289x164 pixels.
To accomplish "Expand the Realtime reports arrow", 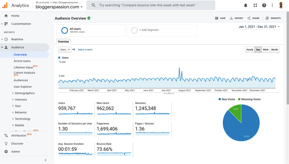I will [2, 39].
